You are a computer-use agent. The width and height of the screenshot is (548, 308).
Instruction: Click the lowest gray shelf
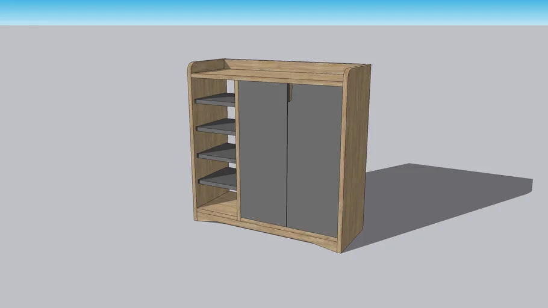[218, 179]
